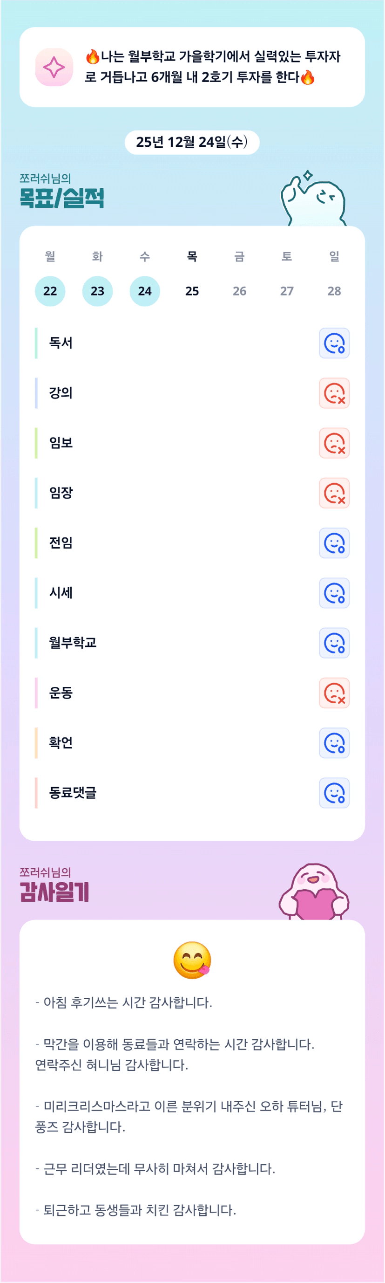Click the 운동 red frown icon
Screen dimensions: 385x1283
click(334, 693)
